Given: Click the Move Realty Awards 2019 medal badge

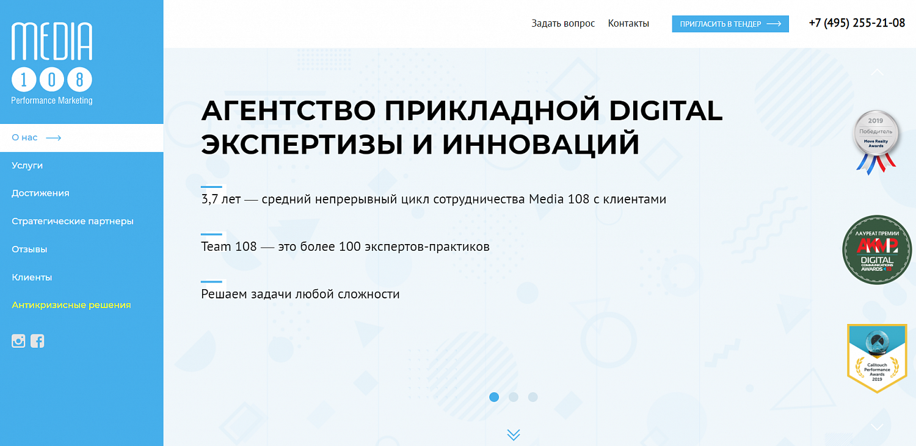Looking at the screenshot, I should pos(876,142).
